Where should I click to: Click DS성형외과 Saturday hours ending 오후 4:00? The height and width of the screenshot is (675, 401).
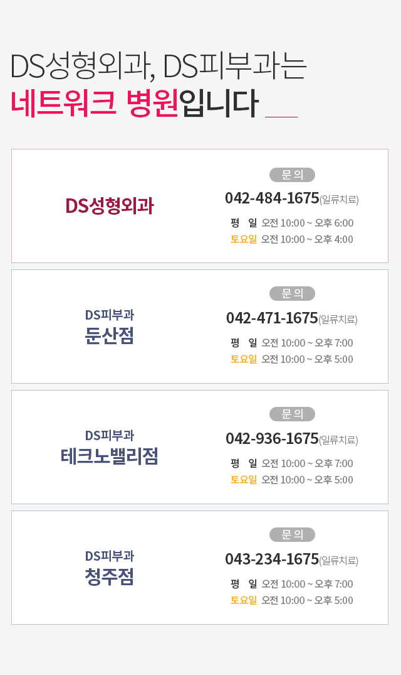pos(307,239)
